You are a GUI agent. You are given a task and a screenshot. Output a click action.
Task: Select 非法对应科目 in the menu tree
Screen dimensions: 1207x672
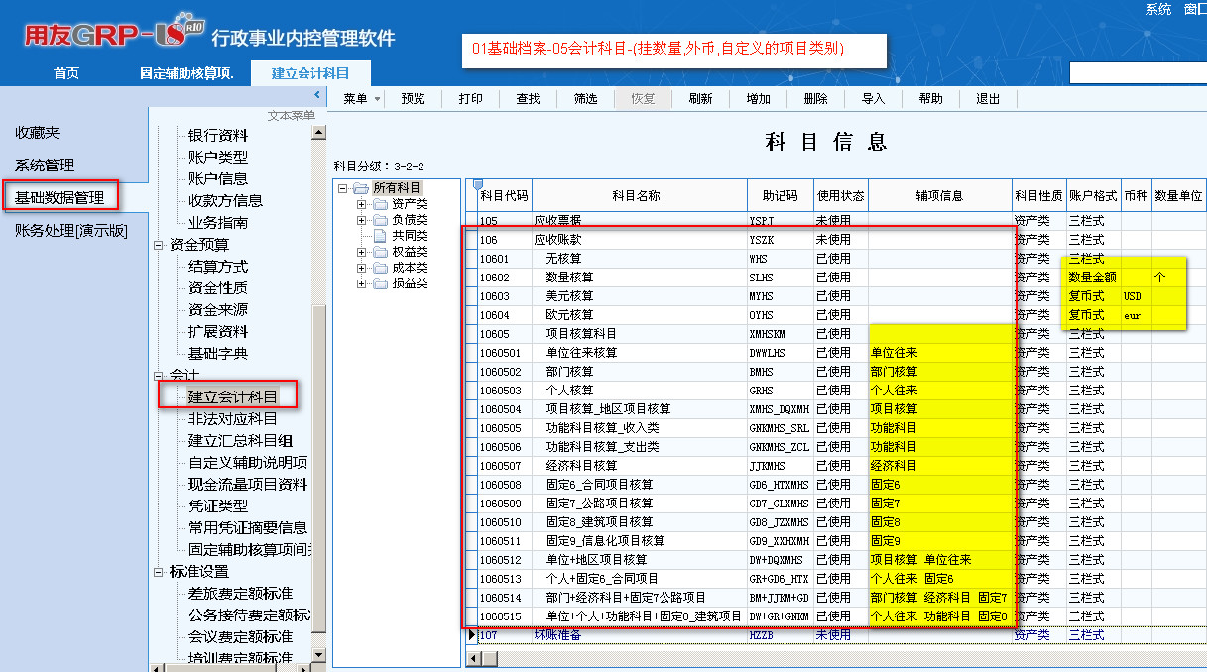click(x=232, y=419)
